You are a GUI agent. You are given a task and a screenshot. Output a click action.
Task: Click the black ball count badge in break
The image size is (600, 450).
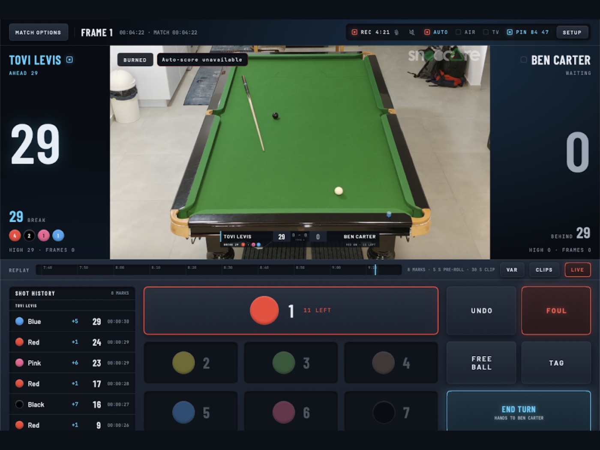[29, 235]
